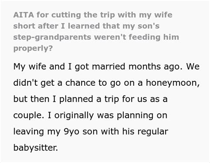Click "step-grandparents" in the post title
Image resolution: width=210 pixels, height=163 pixels.
[x=52, y=37]
